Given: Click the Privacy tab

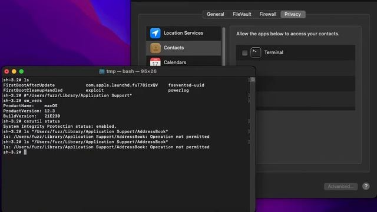Looking at the screenshot, I should coord(293,14).
